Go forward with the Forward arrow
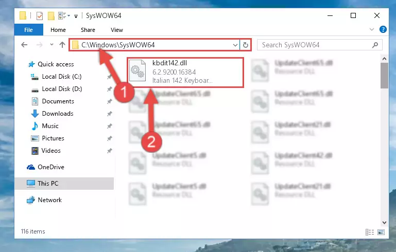 [x=40, y=45]
